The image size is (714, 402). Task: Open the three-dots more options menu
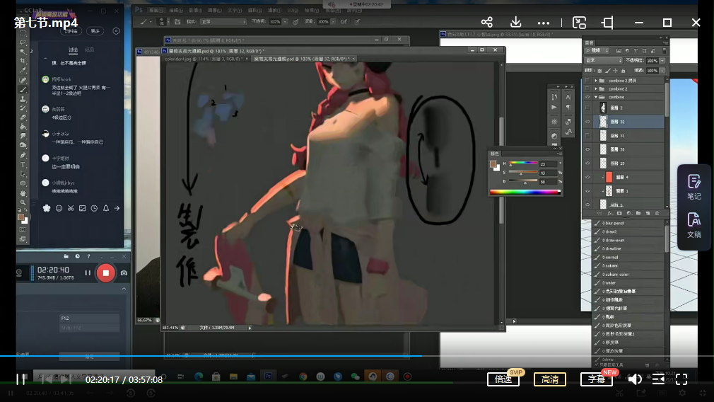543,23
